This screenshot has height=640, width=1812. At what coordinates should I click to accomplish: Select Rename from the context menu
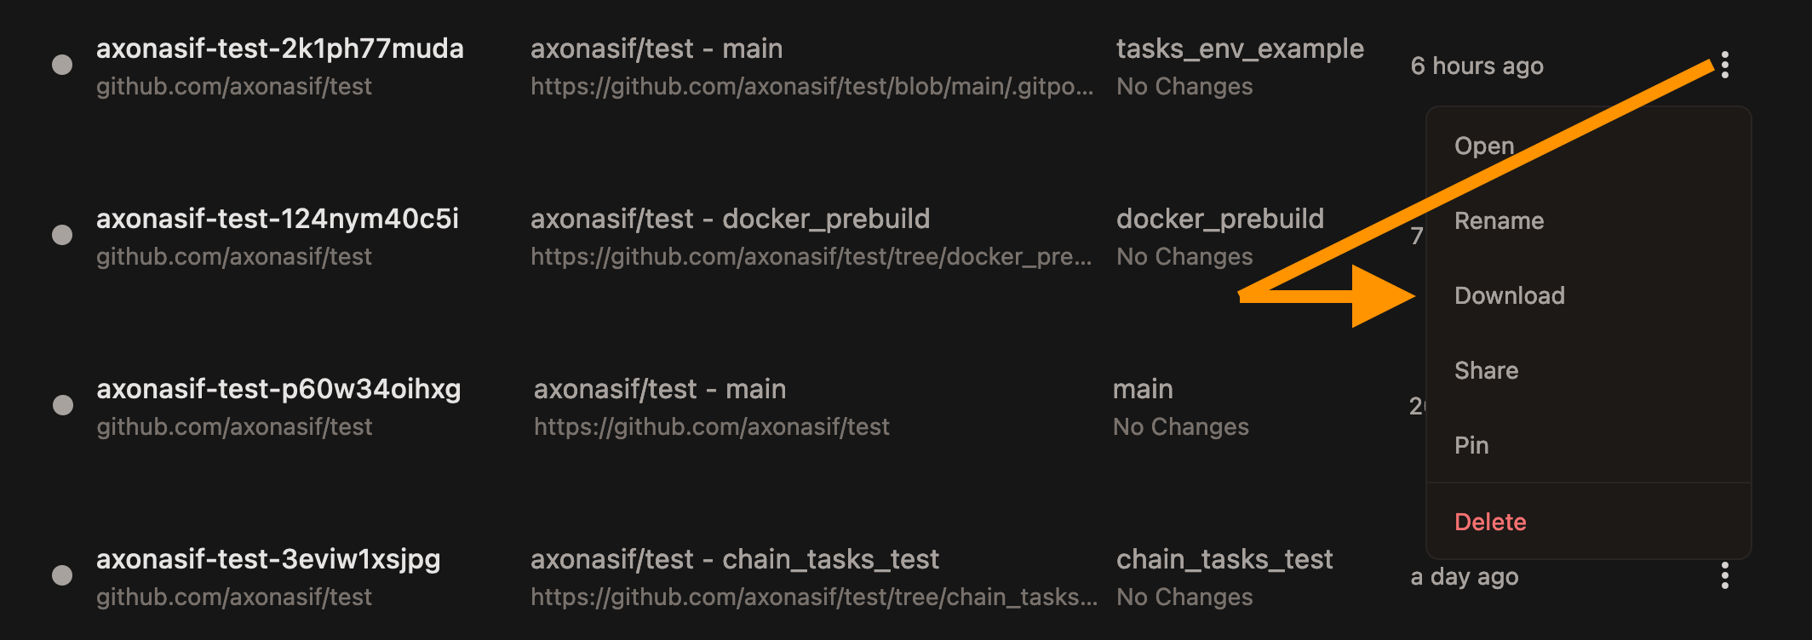click(x=1499, y=220)
